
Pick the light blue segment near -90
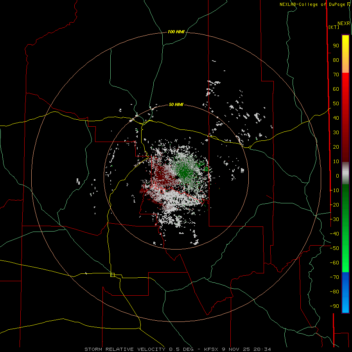click(345, 305)
